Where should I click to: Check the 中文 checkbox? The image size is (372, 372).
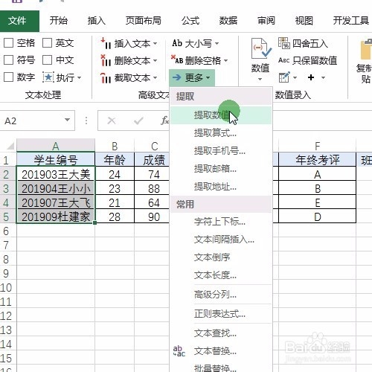click(47, 60)
